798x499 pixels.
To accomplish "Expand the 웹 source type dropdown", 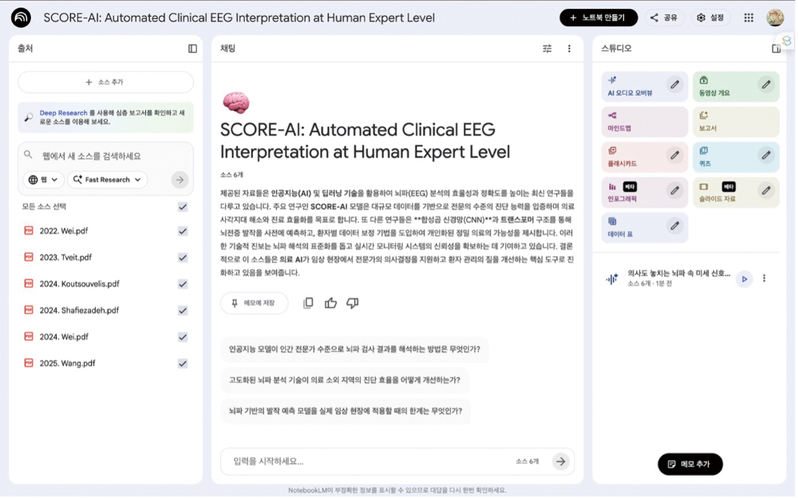I will tap(43, 180).
